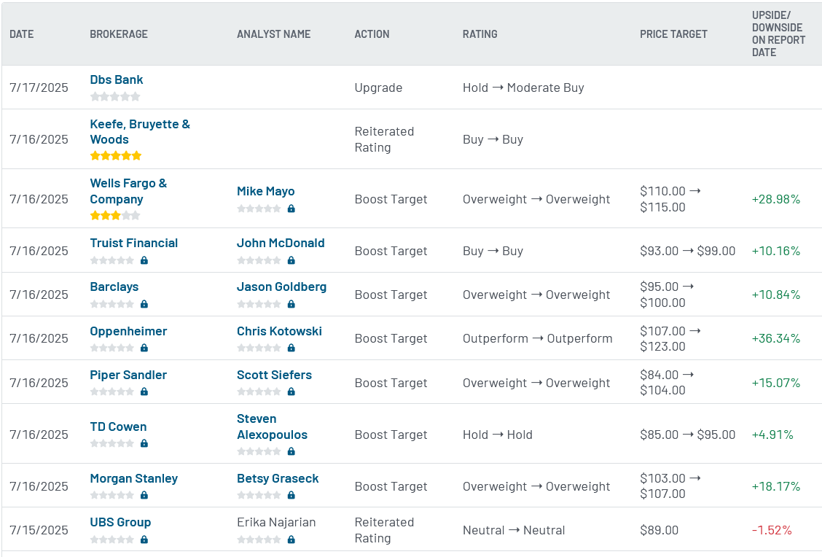
Task: Click lock icon under Jason Goldberg
Action: 291,304
